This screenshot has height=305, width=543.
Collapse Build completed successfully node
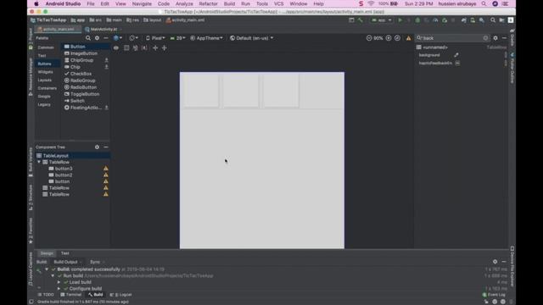[47, 269]
